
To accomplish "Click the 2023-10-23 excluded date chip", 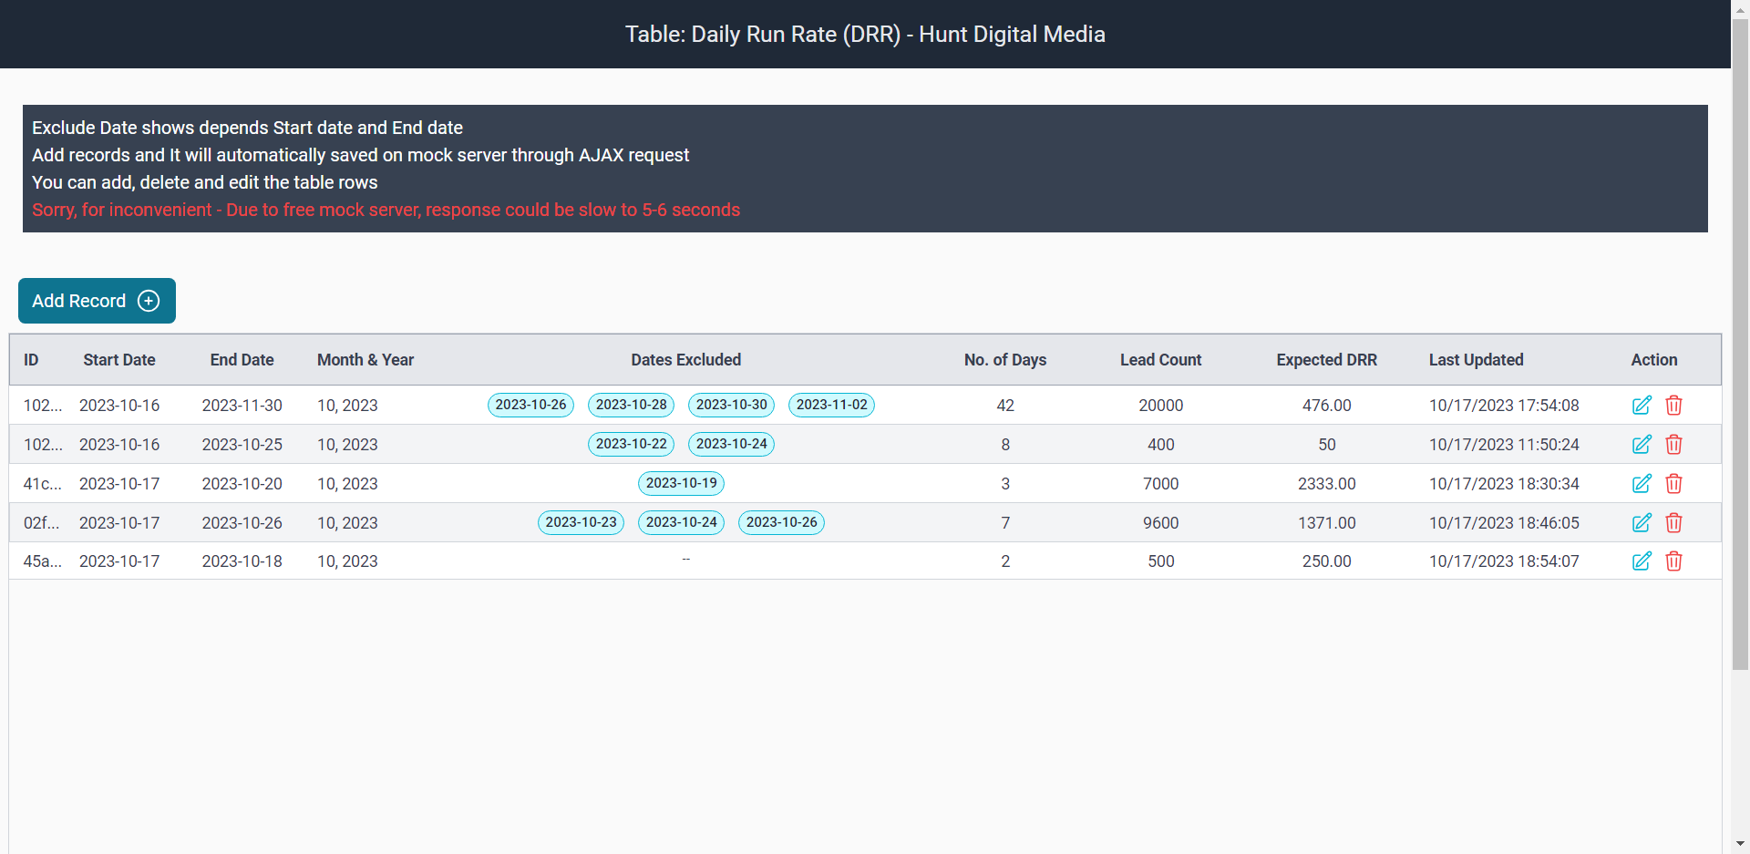I will [x=581, y=522].
